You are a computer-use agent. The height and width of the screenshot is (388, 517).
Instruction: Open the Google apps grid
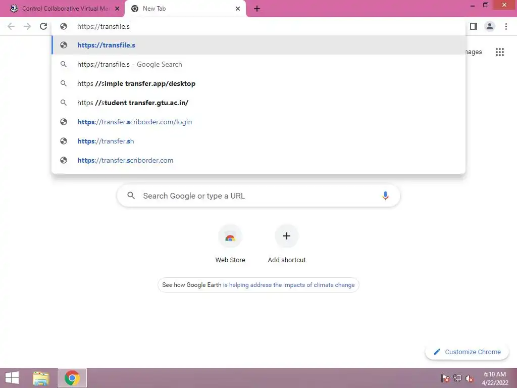click(x=500, y=52)
